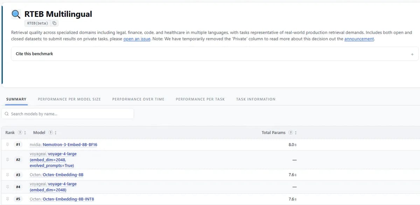This screenshot has height=205, width=420.
Task: Open the announcement link
Action: [359, 39]
